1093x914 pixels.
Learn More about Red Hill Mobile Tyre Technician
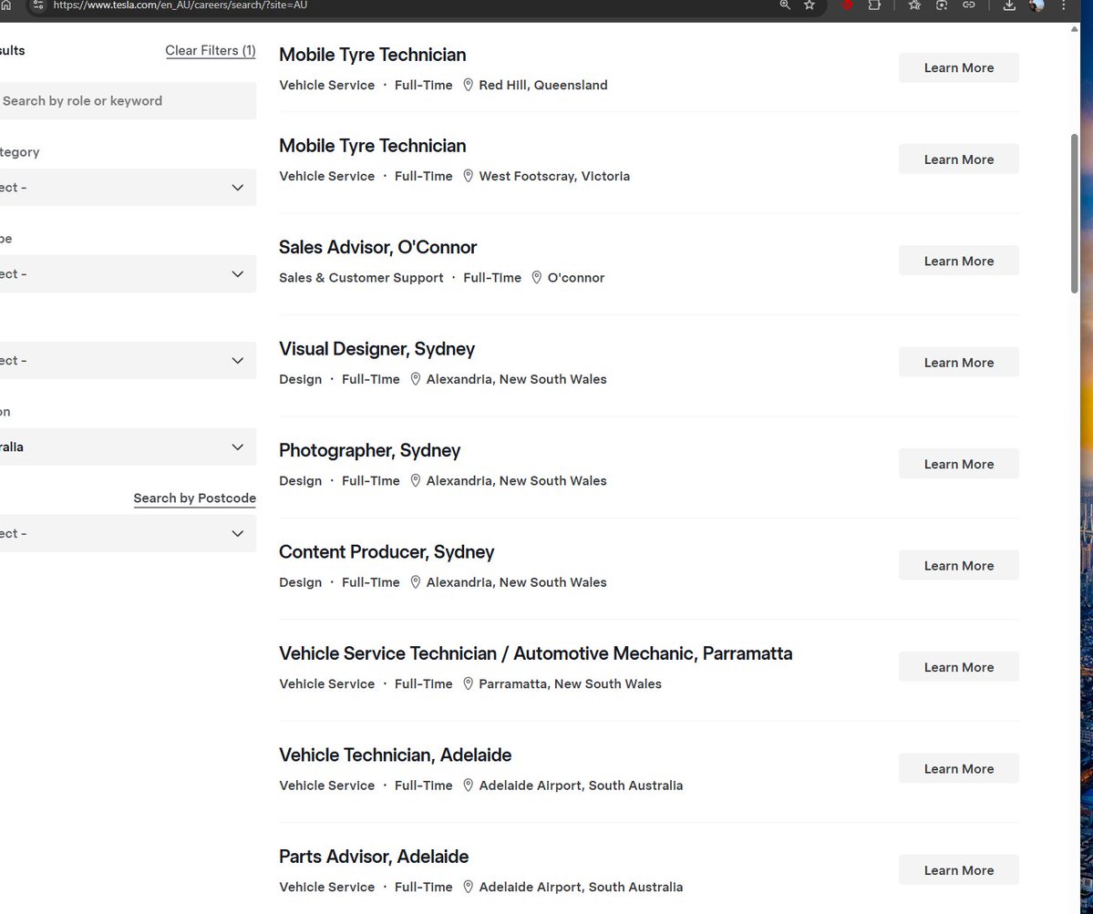click(x=958, y=67)
